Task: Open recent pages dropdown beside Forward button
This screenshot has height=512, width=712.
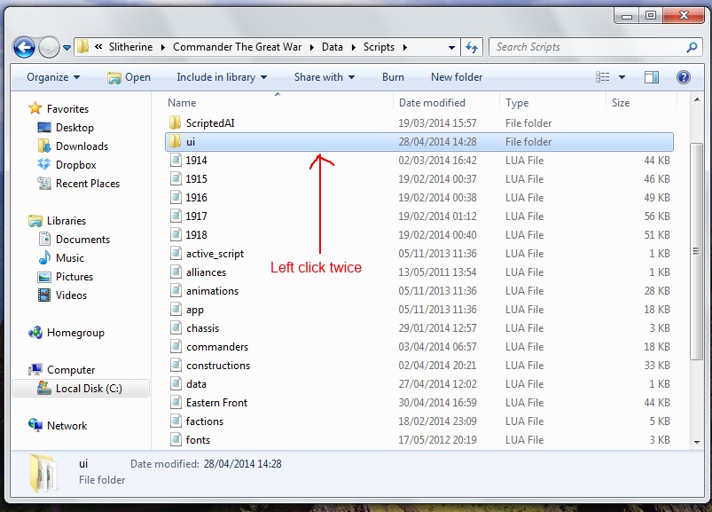Action: point(67,47)
